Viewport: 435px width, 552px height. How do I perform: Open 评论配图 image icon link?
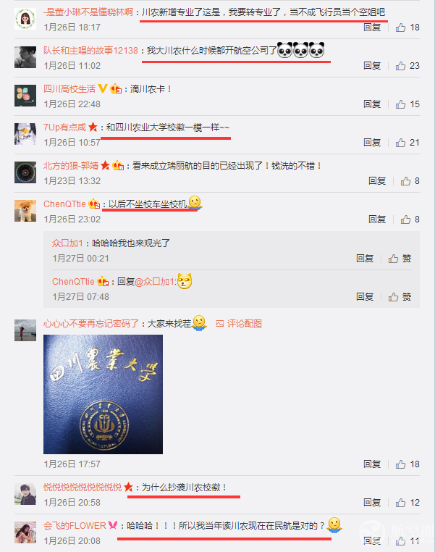coord(239,324)
